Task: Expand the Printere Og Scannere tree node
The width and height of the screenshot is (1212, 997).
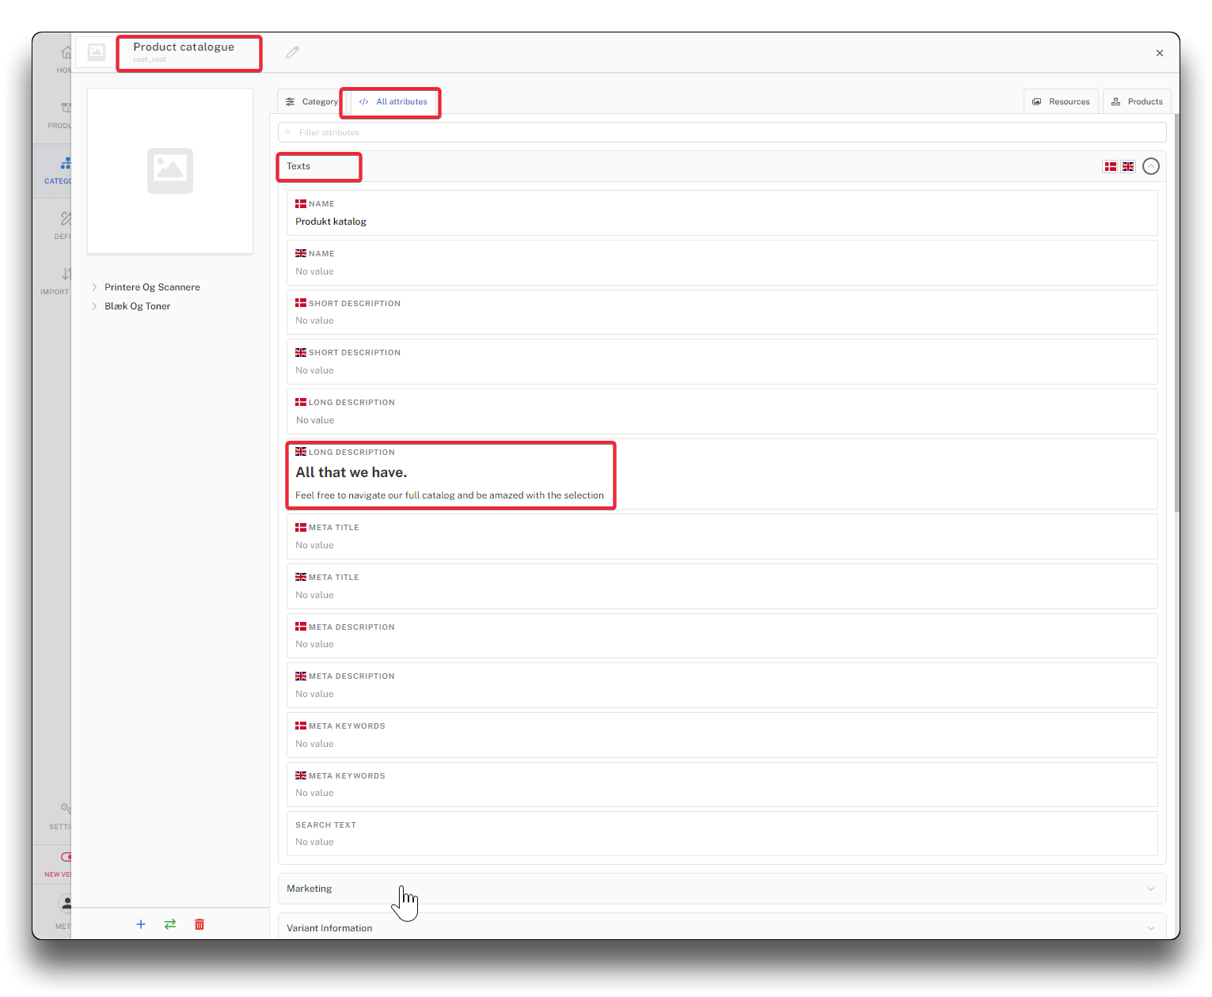Action: [94, 287]
